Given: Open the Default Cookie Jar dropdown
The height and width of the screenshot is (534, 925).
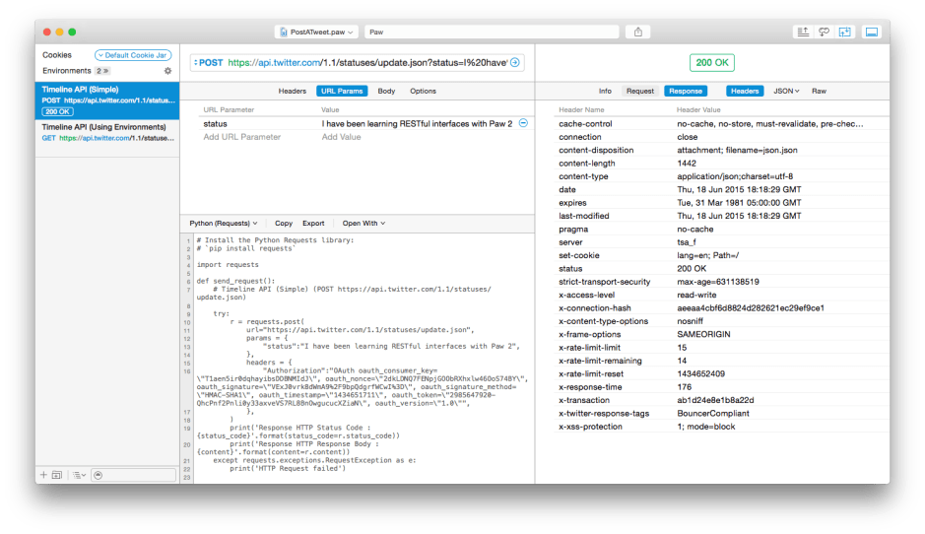Looking at the screenshot, I should [x=133, y=55].
